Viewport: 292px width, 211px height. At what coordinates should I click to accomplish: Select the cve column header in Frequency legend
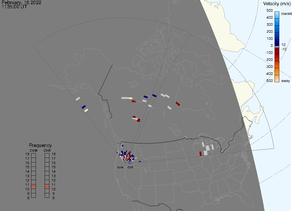47,150
